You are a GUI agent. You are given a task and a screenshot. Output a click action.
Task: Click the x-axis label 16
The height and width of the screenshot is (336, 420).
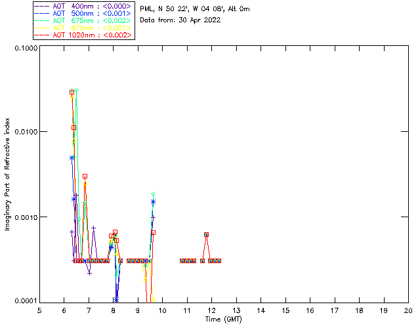tap(310, 310)
